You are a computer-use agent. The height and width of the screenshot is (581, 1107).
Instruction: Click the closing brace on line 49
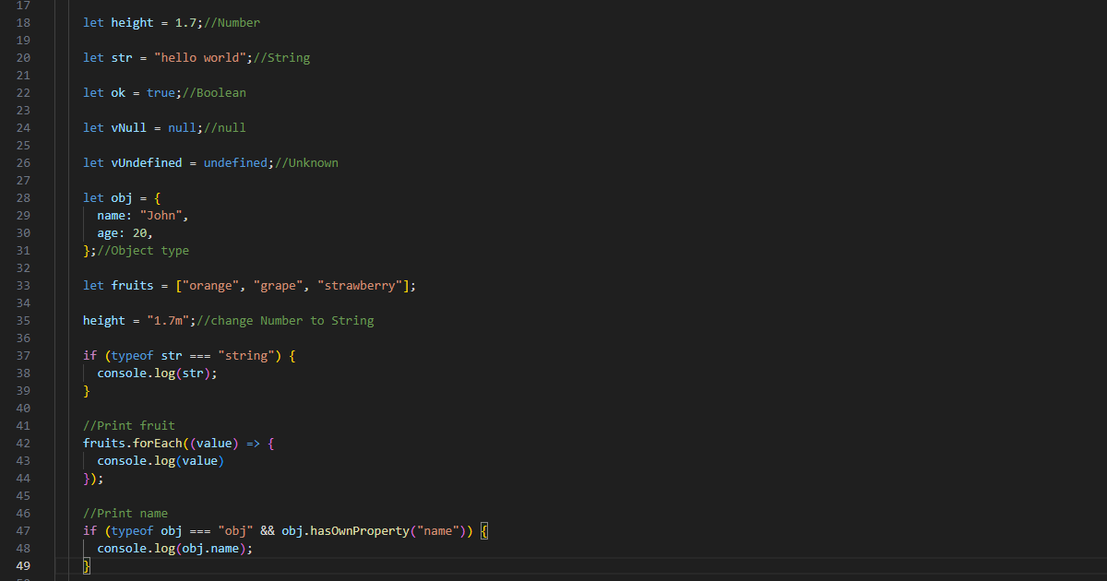coord(86,565)
